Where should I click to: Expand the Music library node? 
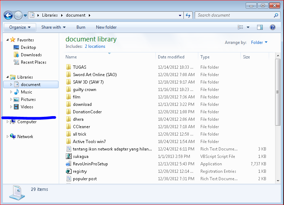[x=11, y=92]
